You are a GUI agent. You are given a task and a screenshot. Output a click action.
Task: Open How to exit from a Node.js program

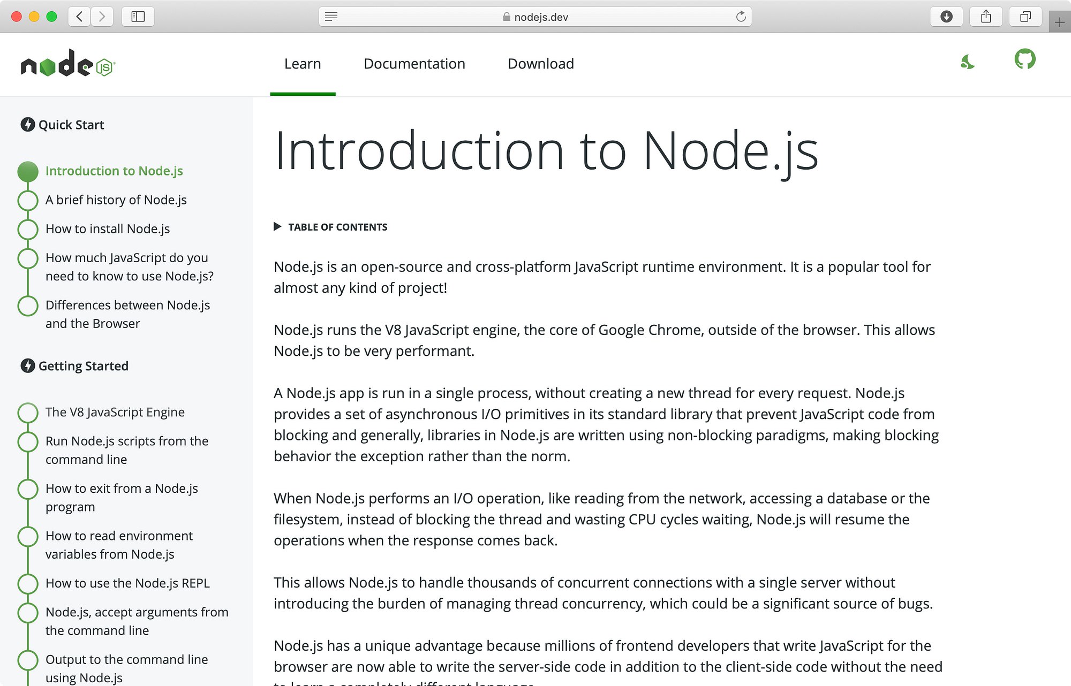point(122,498)
